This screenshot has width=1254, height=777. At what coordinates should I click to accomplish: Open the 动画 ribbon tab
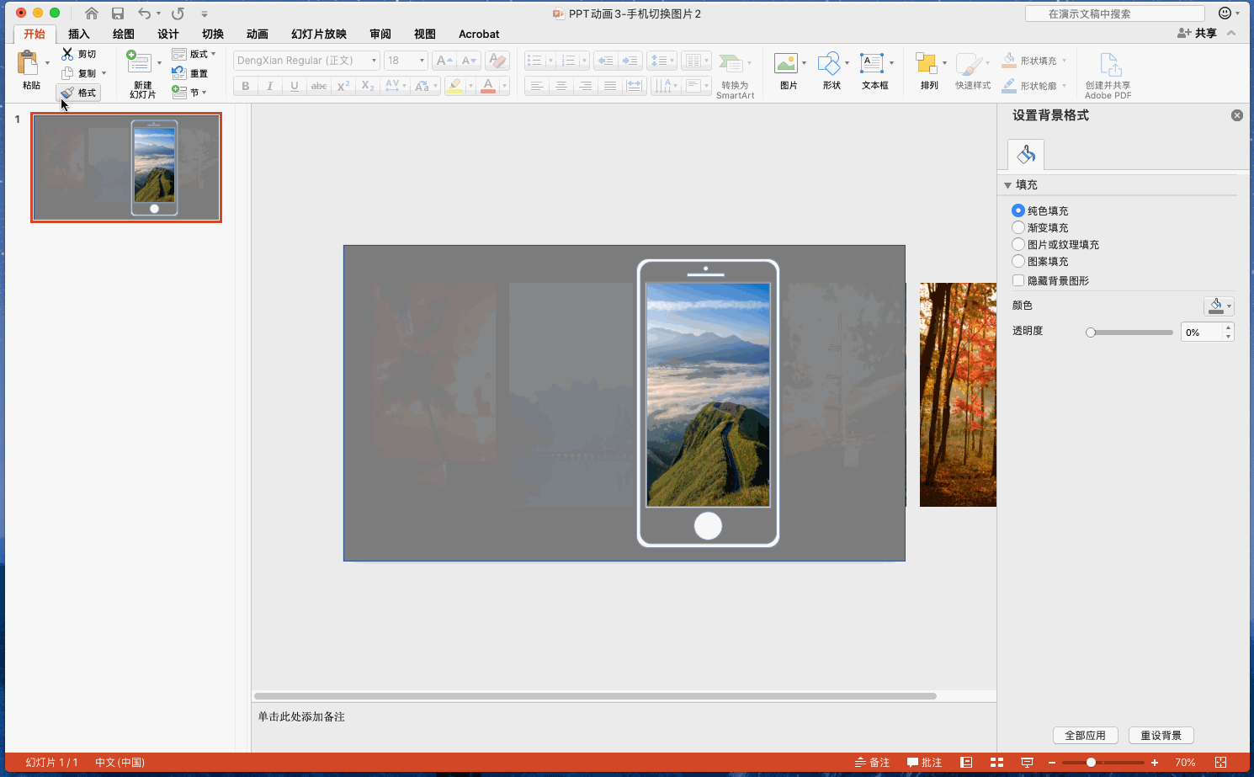[x=257, y=34]
